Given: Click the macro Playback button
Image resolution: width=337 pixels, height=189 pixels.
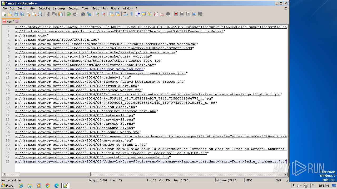Looking at the screenshot, I should pyautogui.click(x=188, y=14).
